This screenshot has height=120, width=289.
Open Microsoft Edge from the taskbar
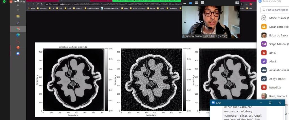[18, 35]
